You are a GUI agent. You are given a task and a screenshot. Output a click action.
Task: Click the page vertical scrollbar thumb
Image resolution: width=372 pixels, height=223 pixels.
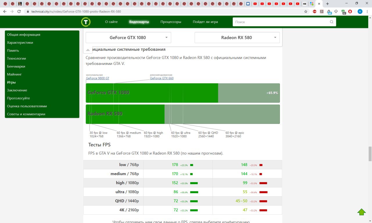click(370, 154)
